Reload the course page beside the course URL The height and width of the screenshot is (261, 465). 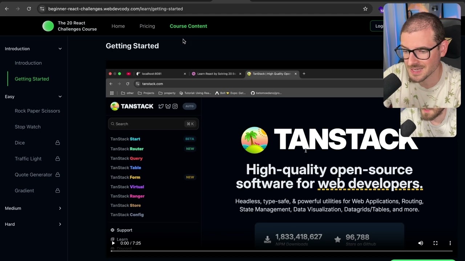(x=29, y=9)
